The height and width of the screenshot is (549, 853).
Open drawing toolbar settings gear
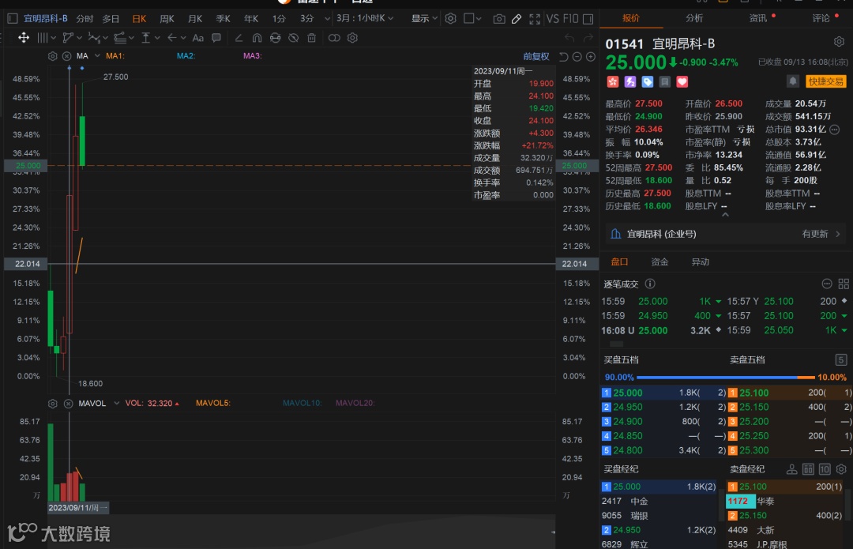click(x=352, y=38)
